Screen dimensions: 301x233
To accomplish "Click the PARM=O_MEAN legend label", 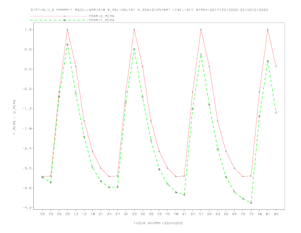I will pyautogui.click(x=101, y=16).
